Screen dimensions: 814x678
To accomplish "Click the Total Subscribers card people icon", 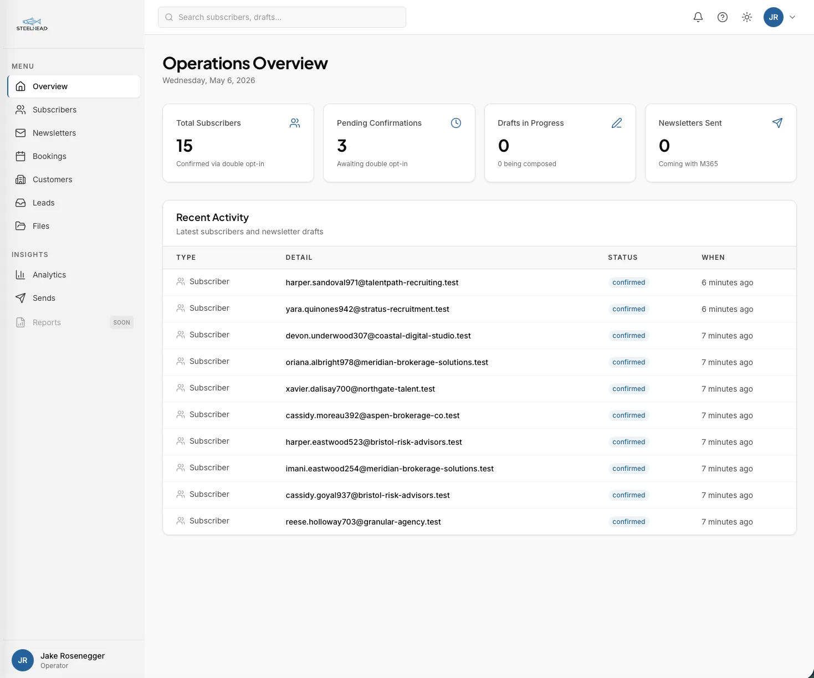I will (295, 123).
